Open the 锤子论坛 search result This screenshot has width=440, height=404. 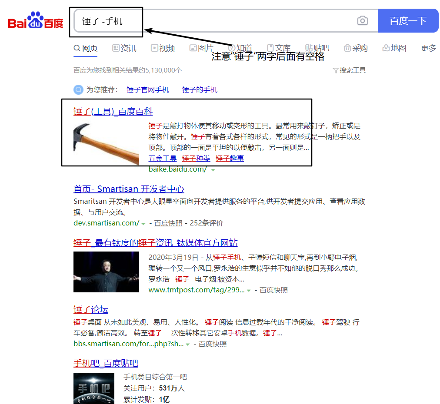(90, 310)
